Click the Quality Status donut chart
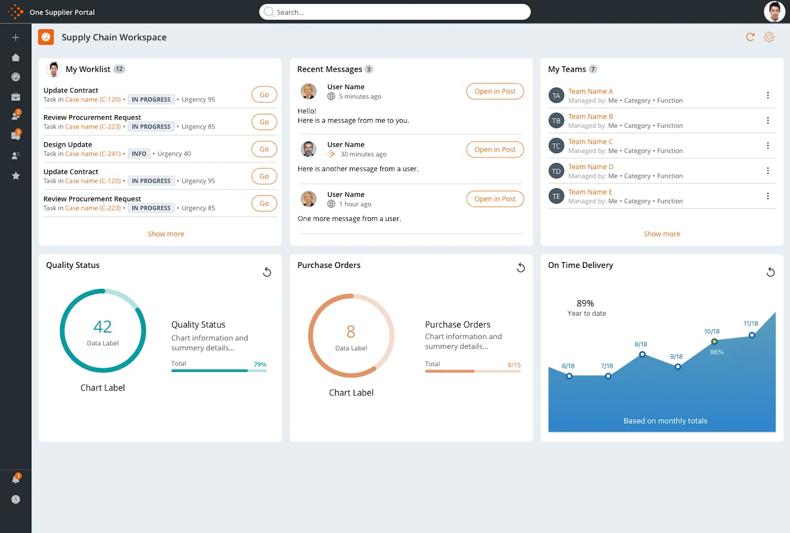Viewport: 790px width, 533px height. 103,331
